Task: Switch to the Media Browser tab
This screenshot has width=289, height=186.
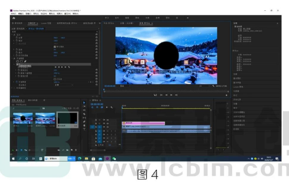Action: 33,100
